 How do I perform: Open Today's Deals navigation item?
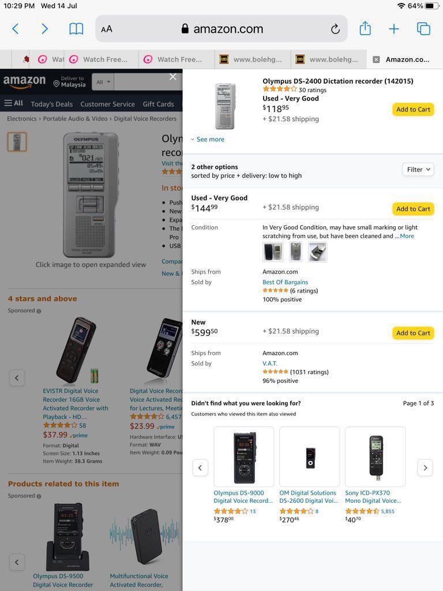click(x=51, y=104)
